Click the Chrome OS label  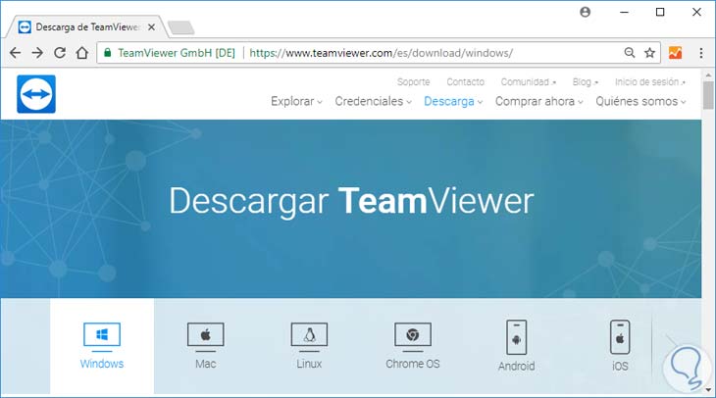413,364
